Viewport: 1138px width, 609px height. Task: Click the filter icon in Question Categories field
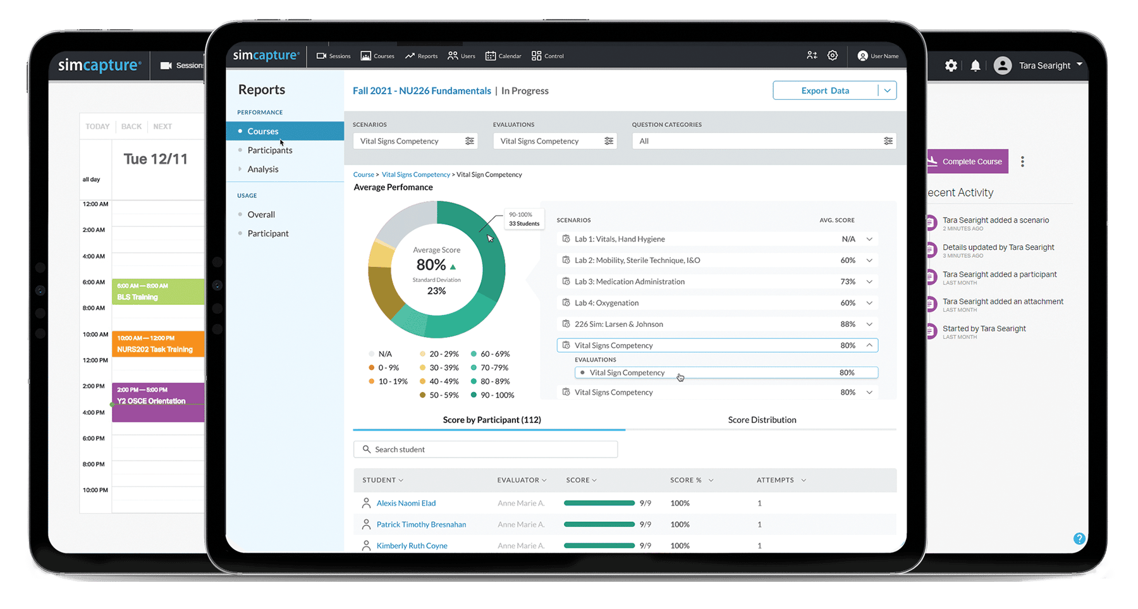tap(888, 141)
